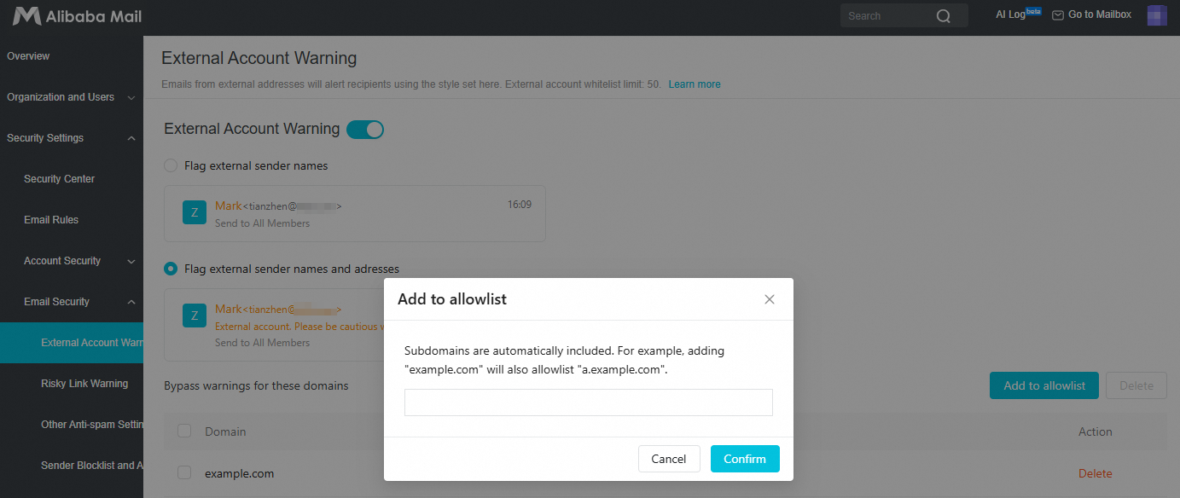1180x498 pixels.
Task: Delete the example.com row
Action: (x=1096, y=473)
